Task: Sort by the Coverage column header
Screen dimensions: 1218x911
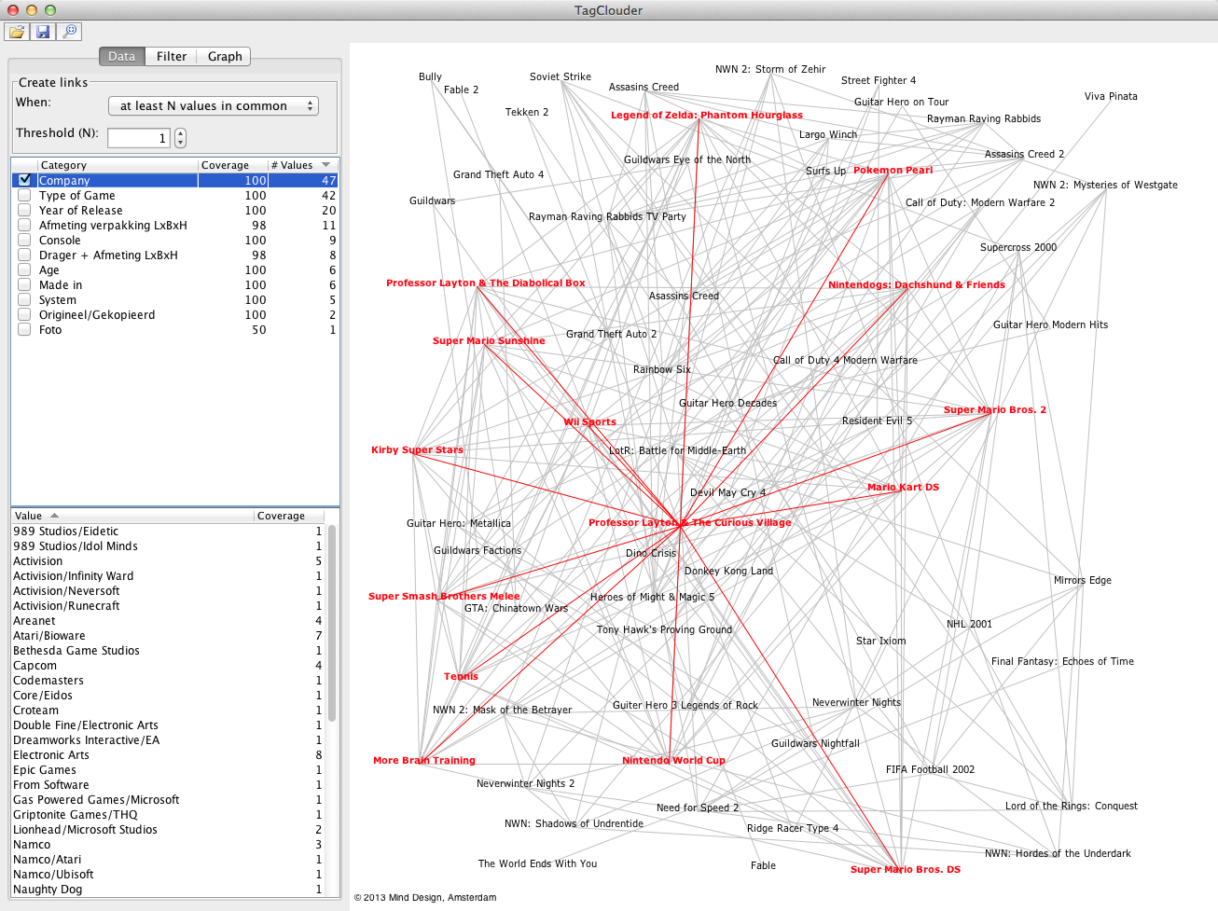Action: pyautogui.click(x=225, y=165)
